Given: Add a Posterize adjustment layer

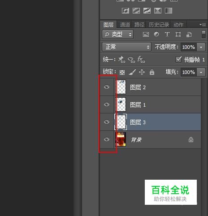Looking at the screenshot, I should (136, 11).
